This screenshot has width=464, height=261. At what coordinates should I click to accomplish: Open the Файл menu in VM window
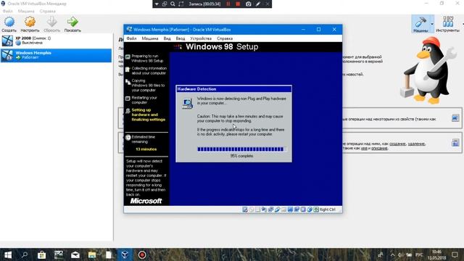point(131,38)
